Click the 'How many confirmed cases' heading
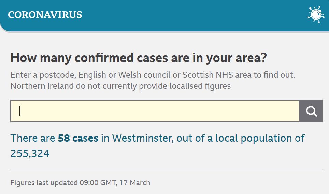Viewport: 329px width, 194px height. [139, 58]
